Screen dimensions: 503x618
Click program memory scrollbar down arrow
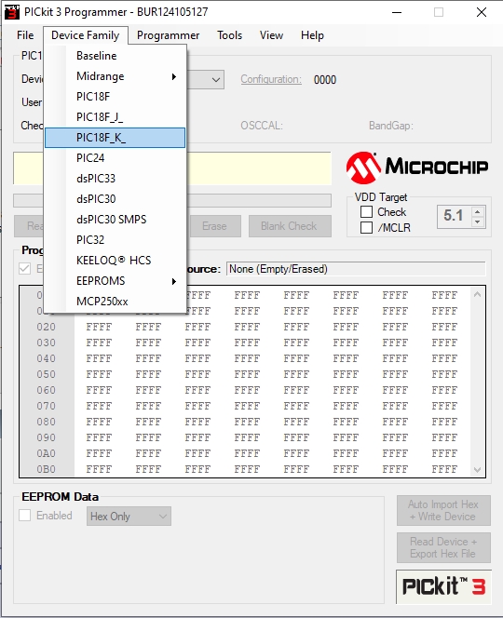[477, 469]
